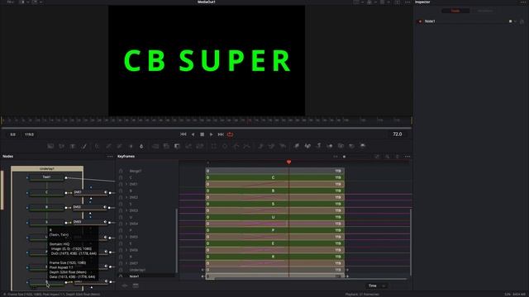Expand the DVE5 row in the Keyframes list
The width and height of the screenshot is (529, 297).
tap(126, 237)
